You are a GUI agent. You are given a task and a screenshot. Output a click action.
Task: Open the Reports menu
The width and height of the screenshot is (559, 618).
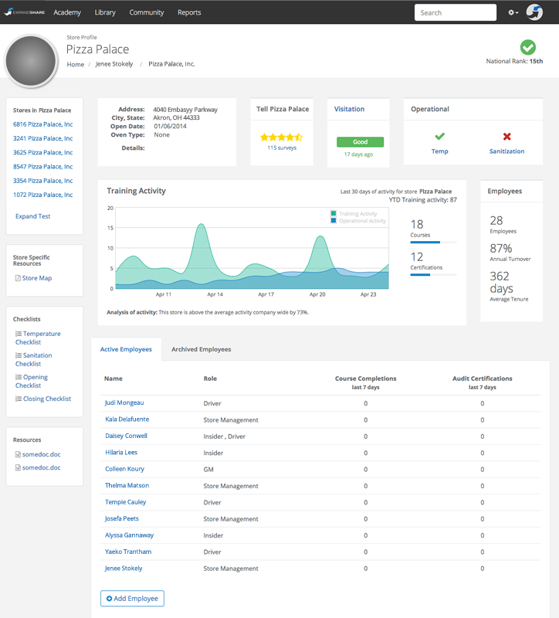[189, 12]
